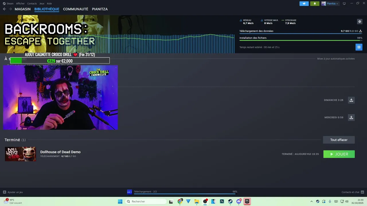Open the Steam announcements megaphone button
The width and height of the screenshot is (367, 206).
coord(304,4)
